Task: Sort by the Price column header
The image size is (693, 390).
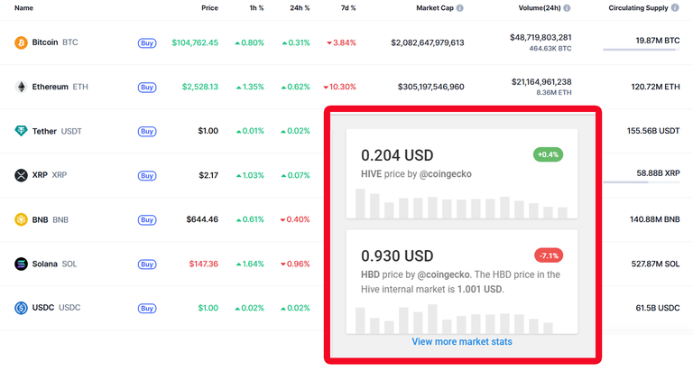Action: (x=209, y=8)
